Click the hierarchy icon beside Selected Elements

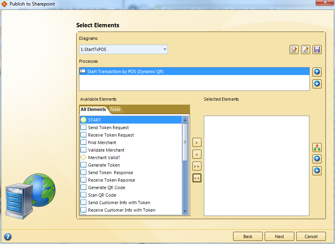coord(317,147)
